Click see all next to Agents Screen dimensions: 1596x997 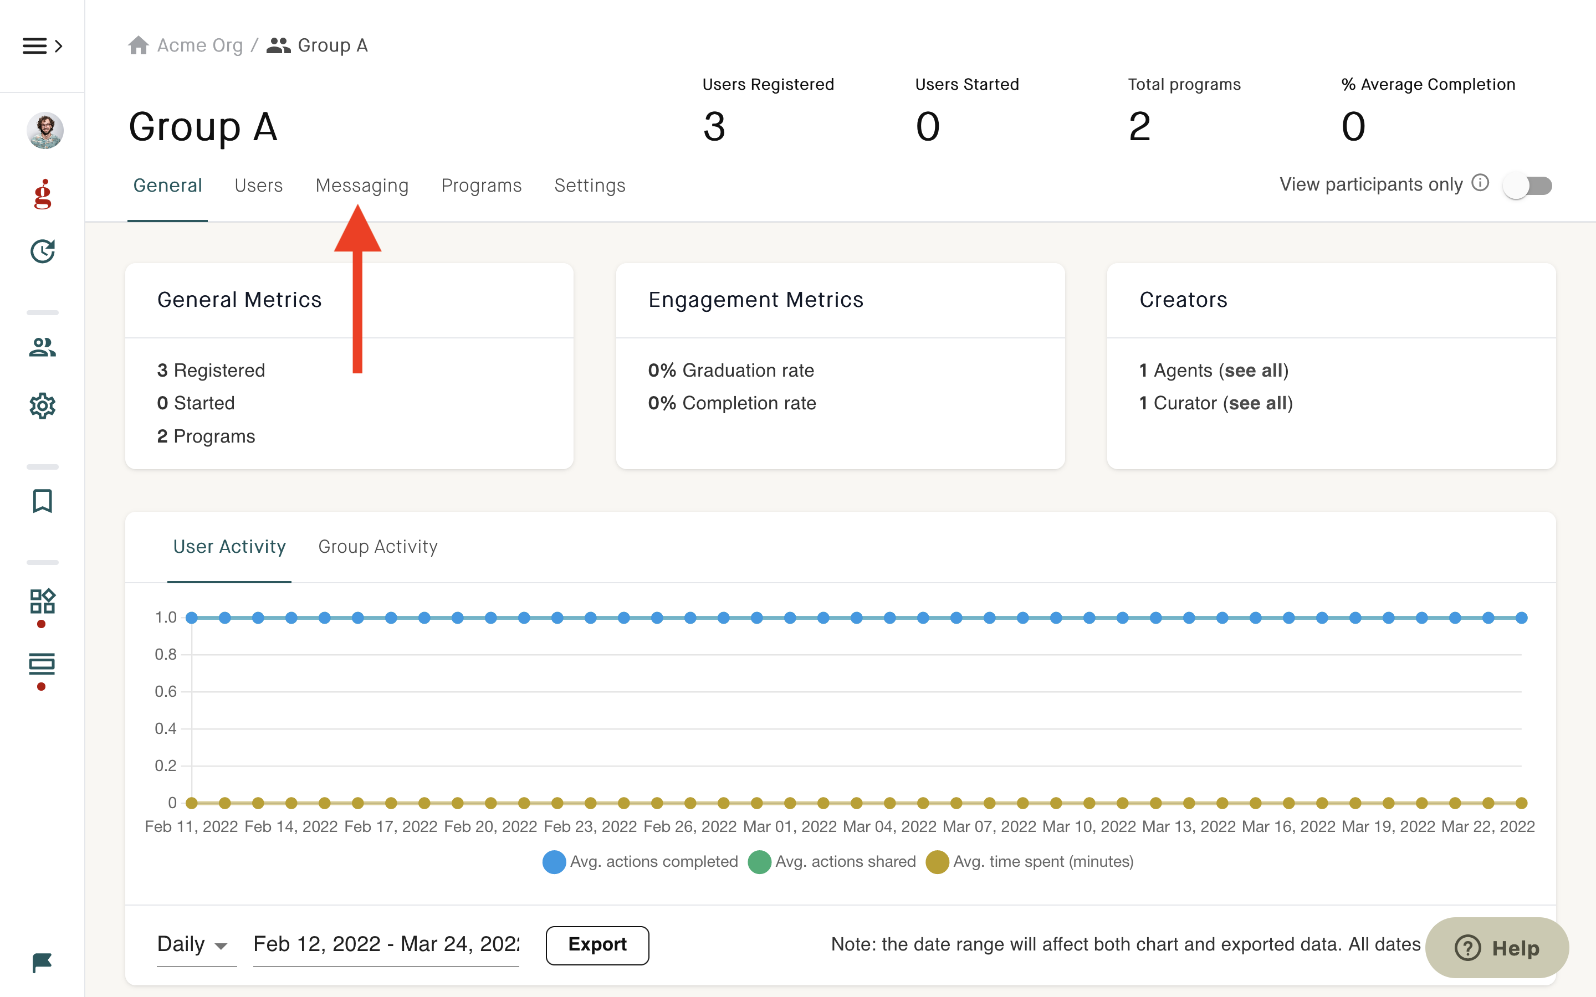1254,371
